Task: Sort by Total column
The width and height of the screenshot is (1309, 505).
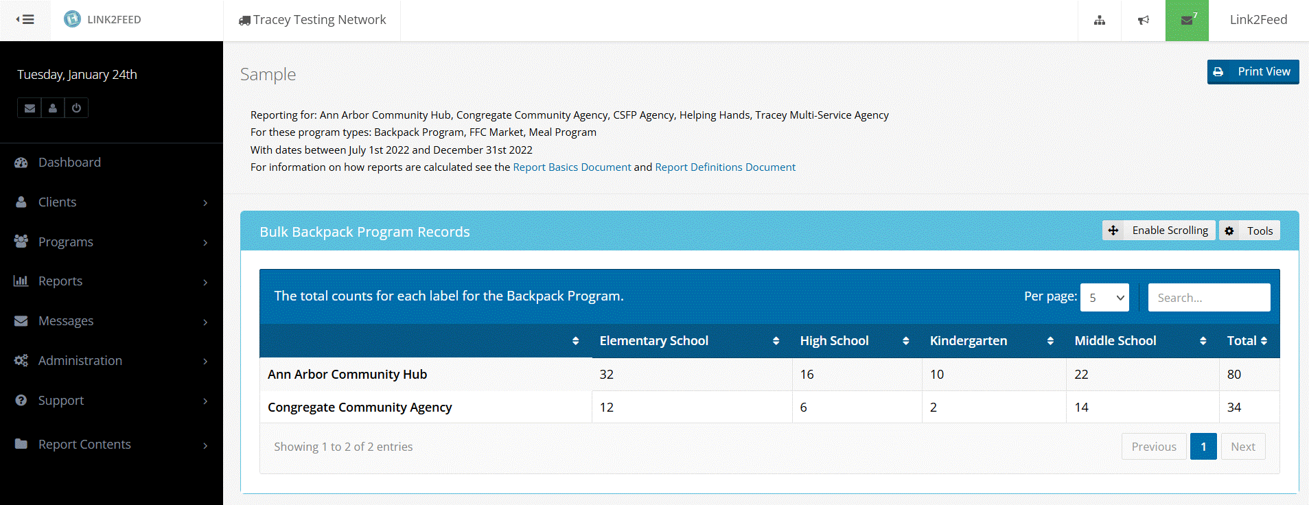Action: point(1264,341)
